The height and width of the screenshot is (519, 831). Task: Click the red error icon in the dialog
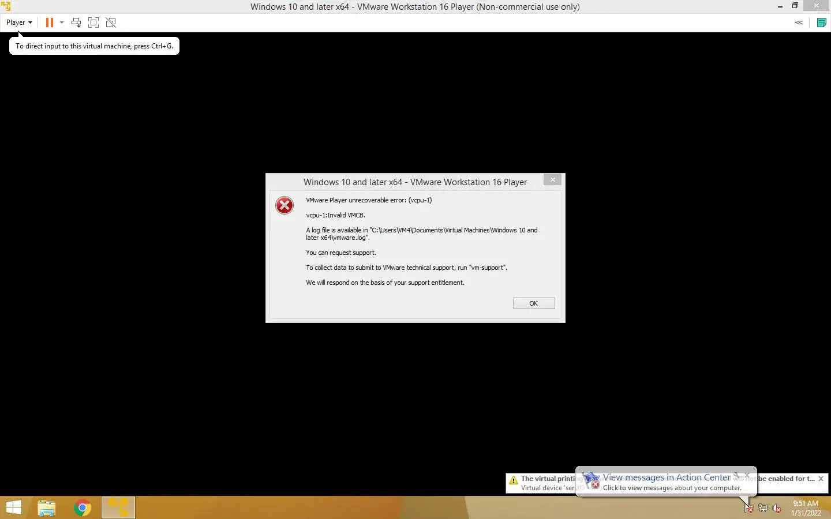(x=285, y=205)
